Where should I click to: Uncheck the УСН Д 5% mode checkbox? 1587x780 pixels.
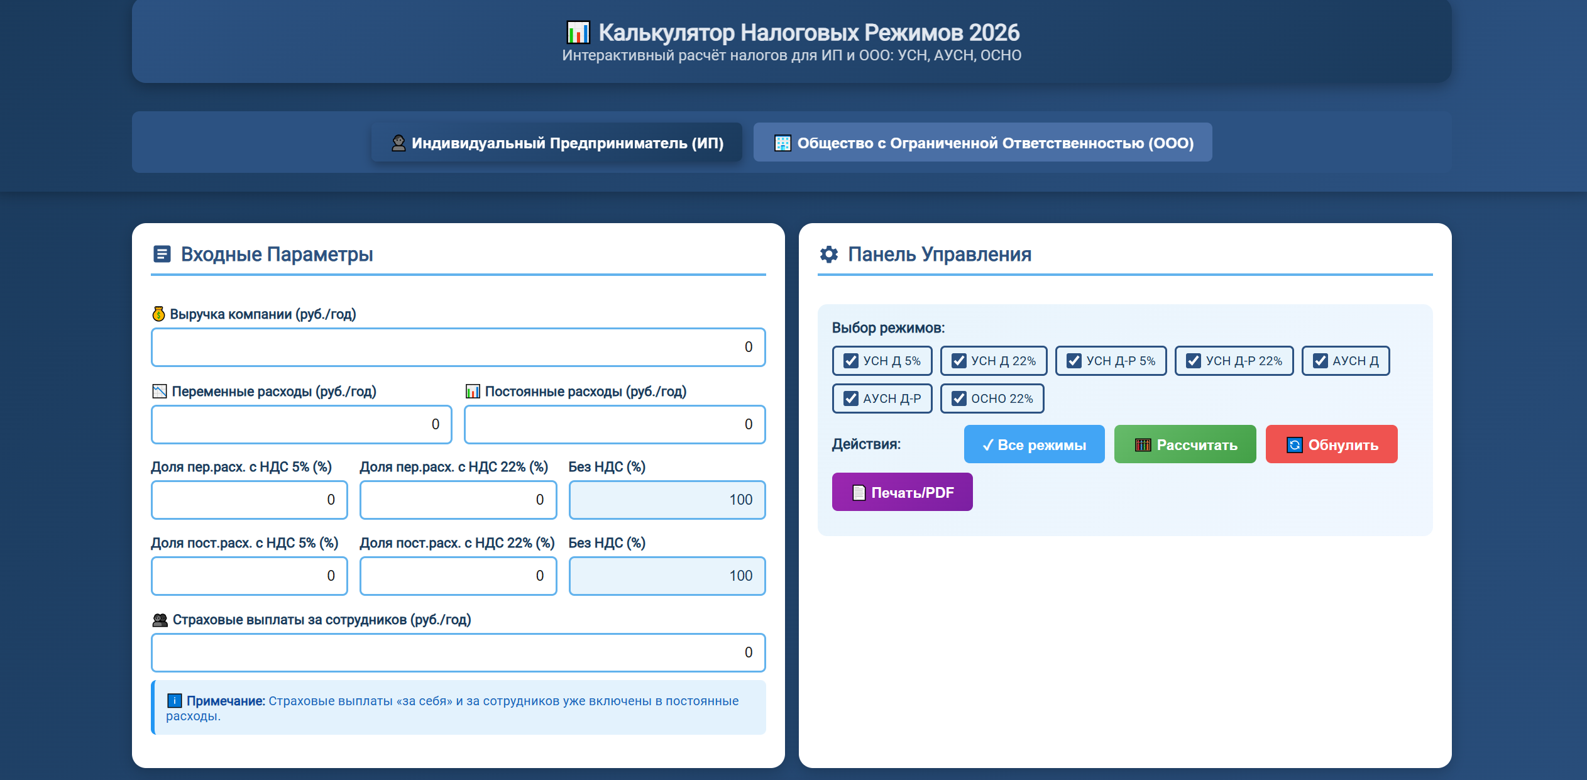(850, 361)
